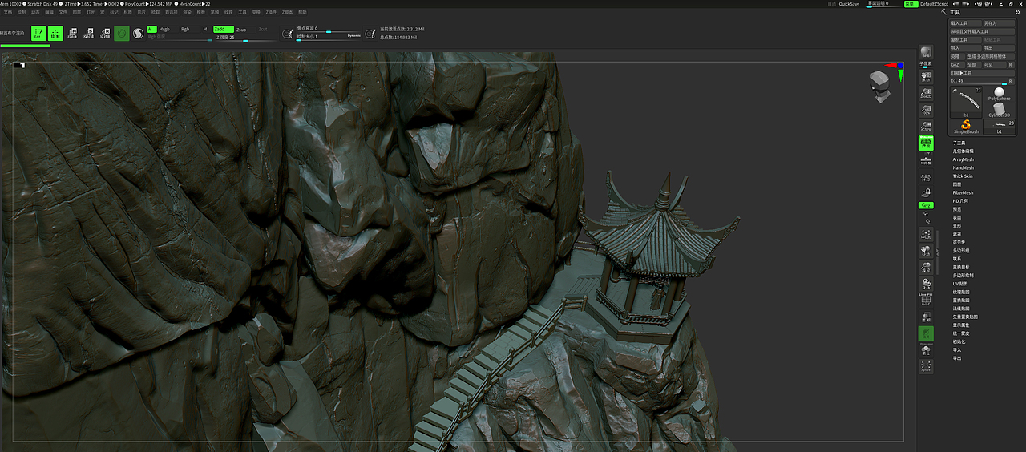The height and width of the screenshot is (452, 1026).
Task: Select the SimpleBrush tool thumbnail
Action: click(966, 124)
